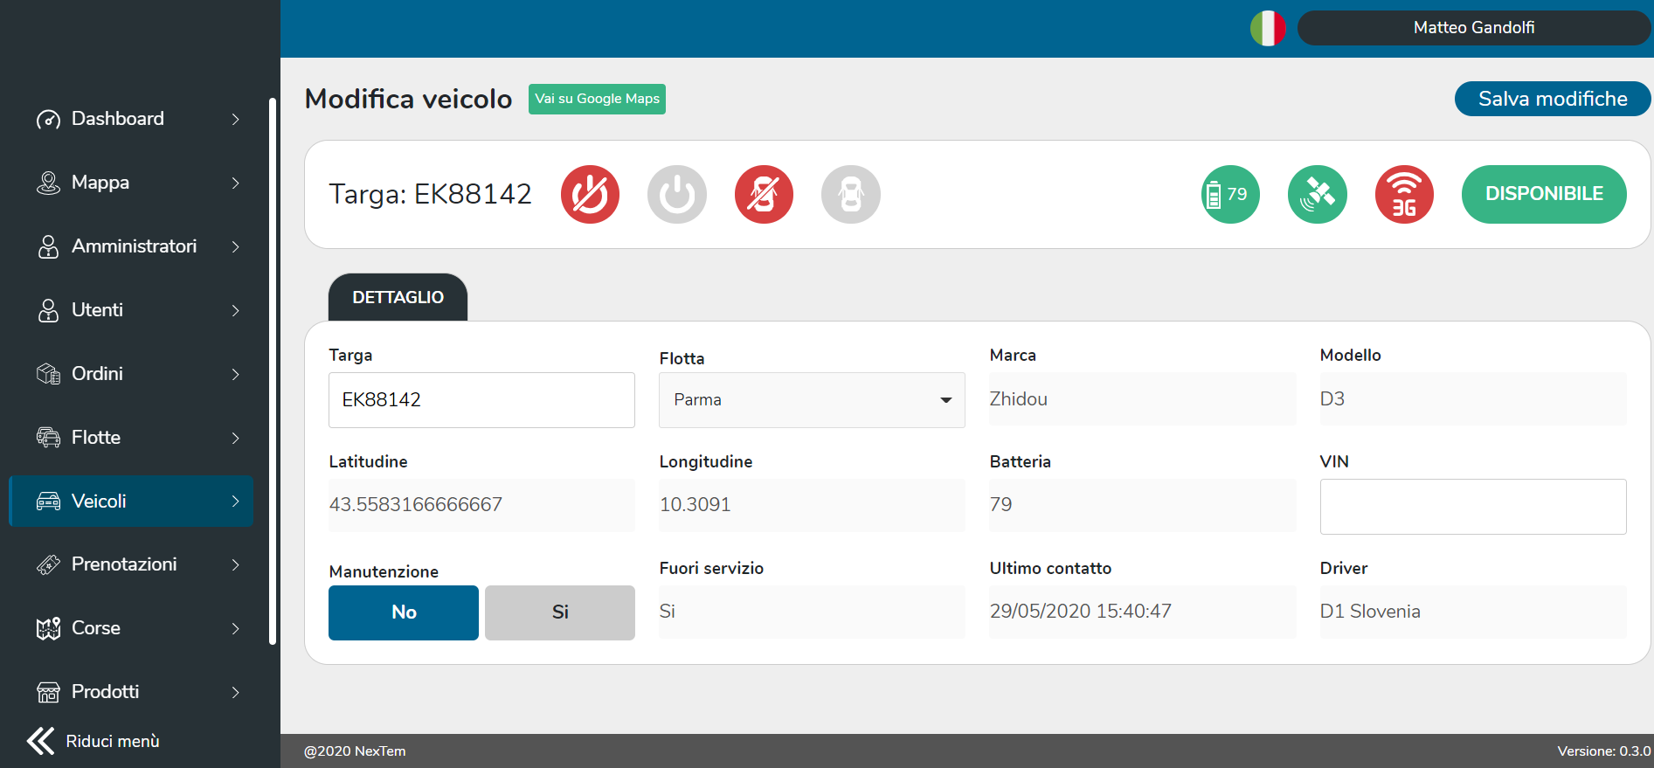
Task: Click the Italian flag language icon
Action: (1267, 28)
